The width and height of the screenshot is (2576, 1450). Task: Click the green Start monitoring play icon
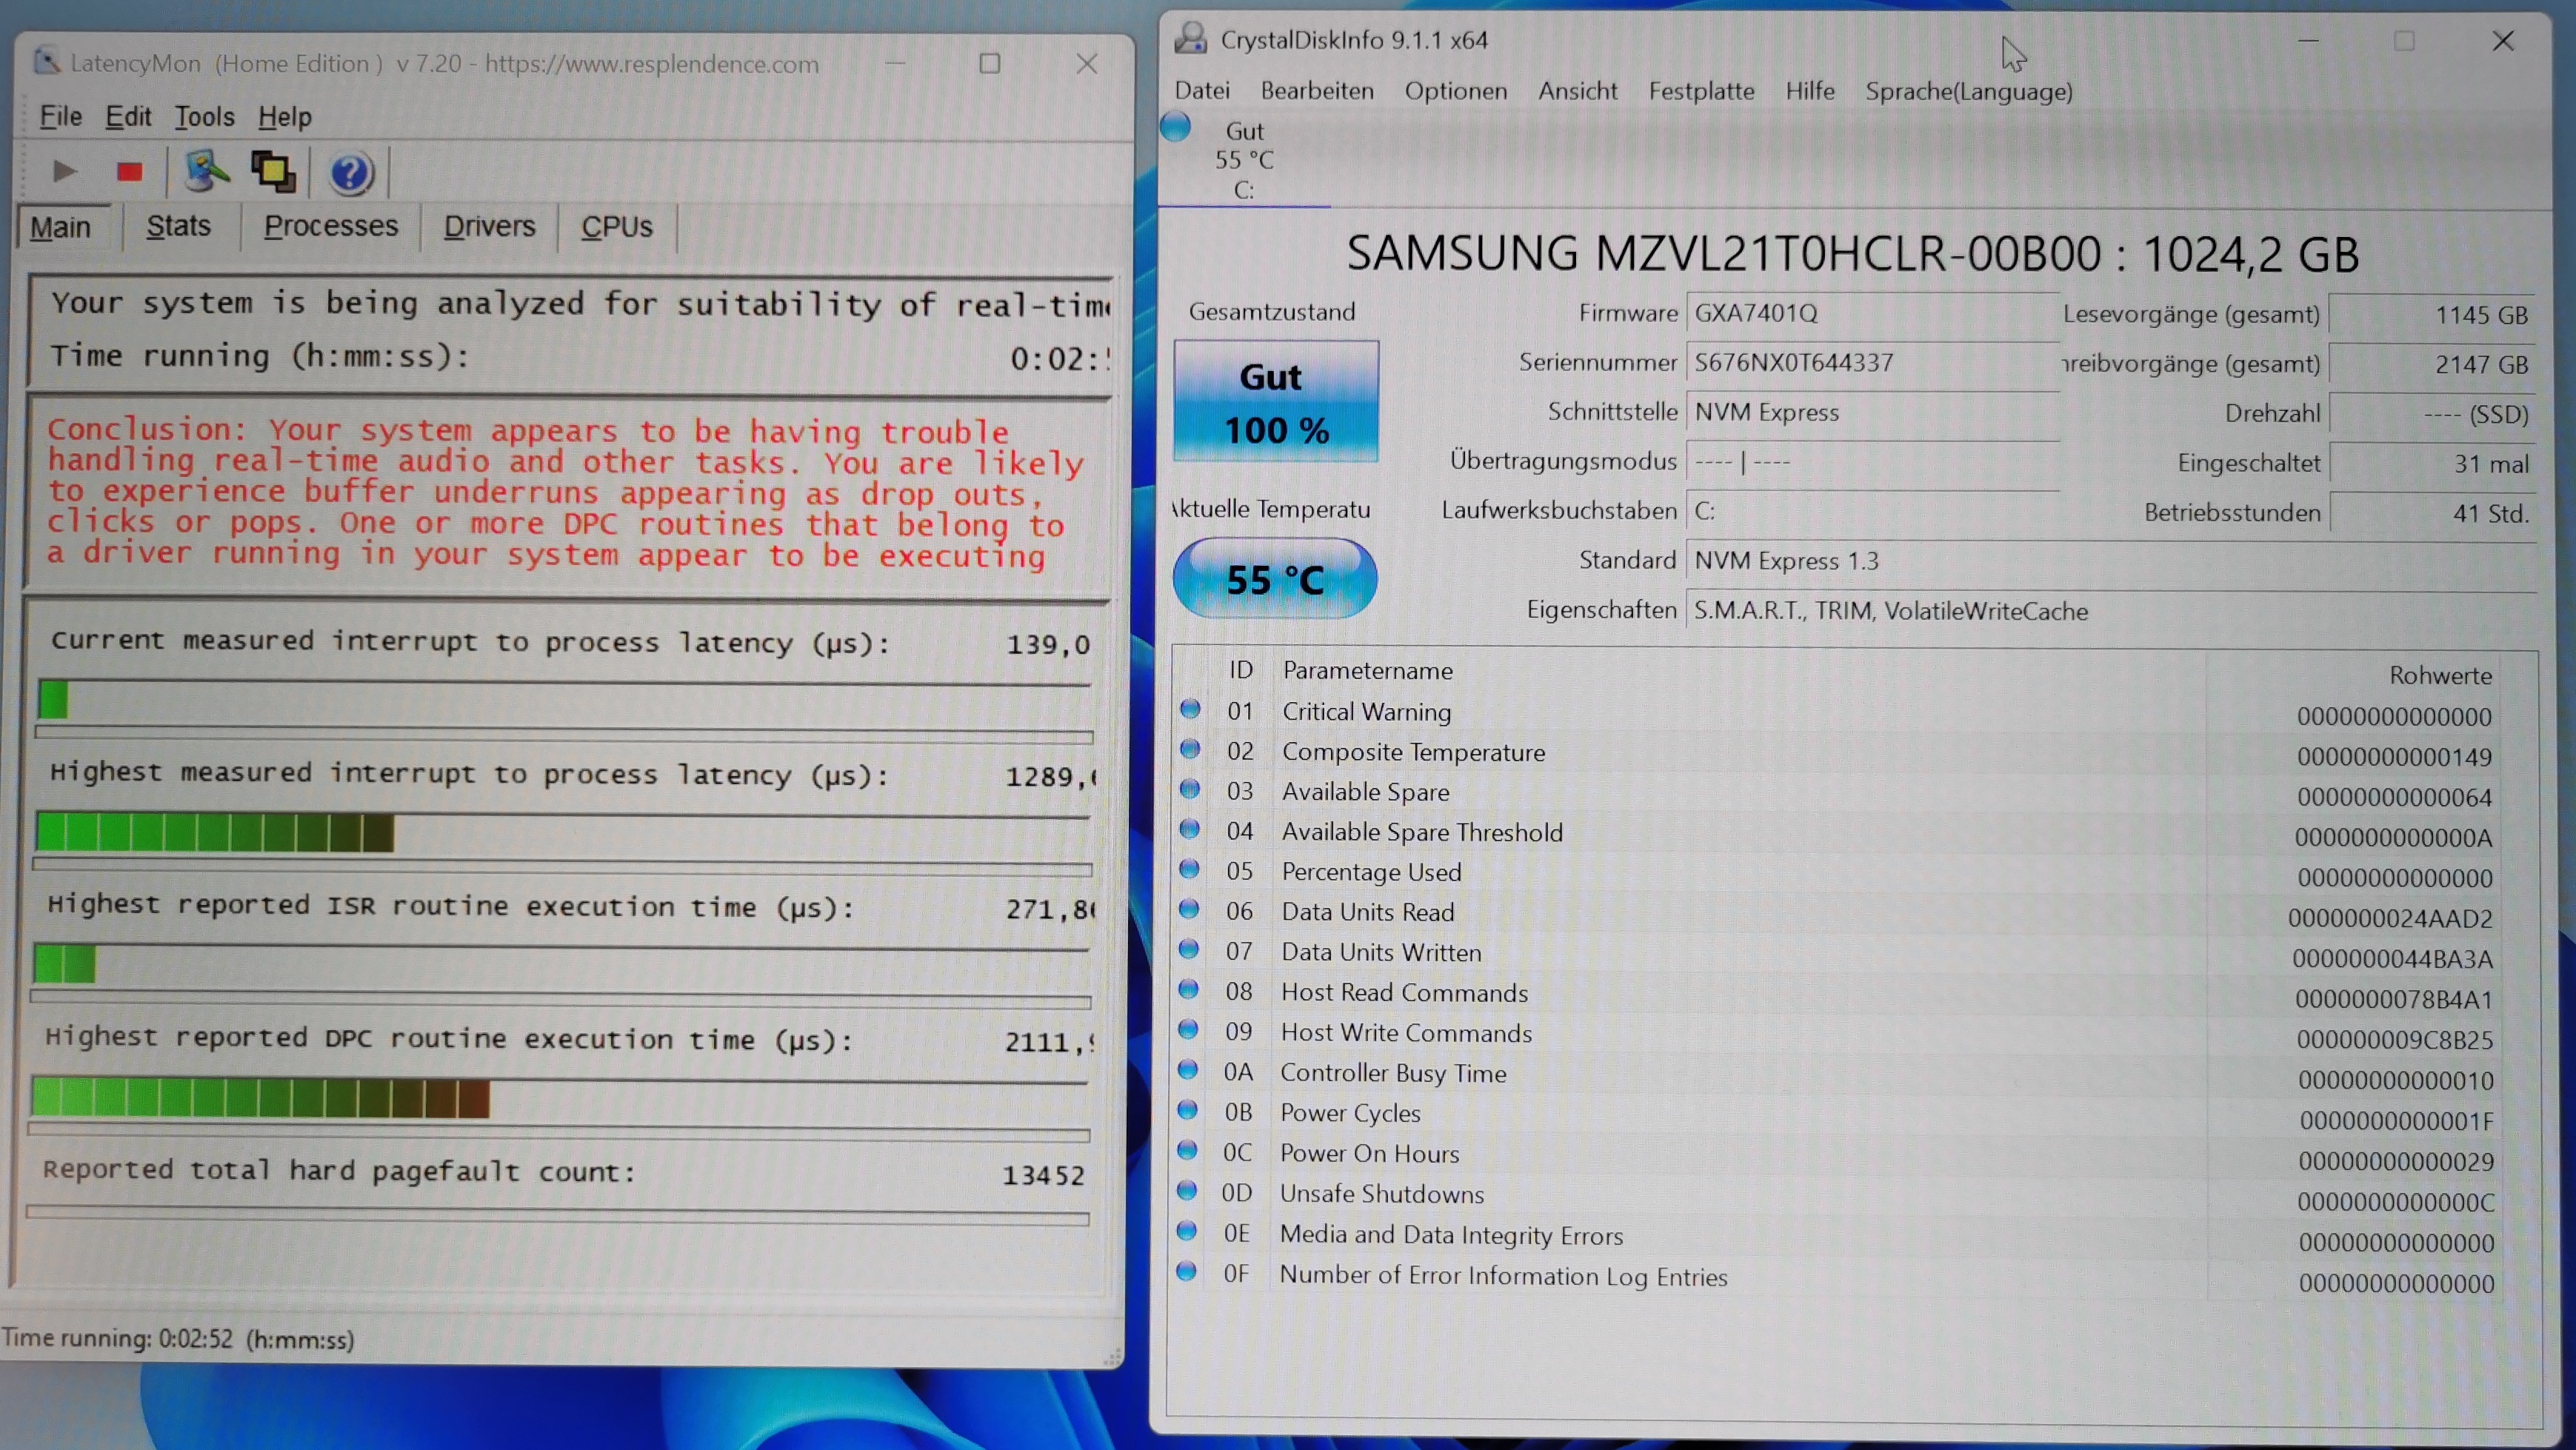[65, 172]
